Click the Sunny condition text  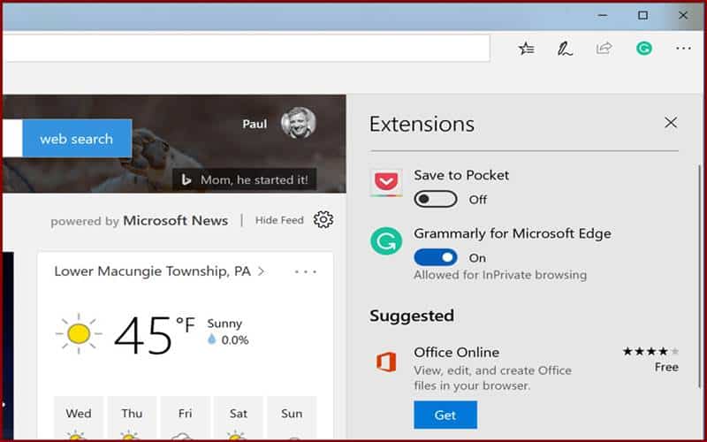(x=224, y=324)
